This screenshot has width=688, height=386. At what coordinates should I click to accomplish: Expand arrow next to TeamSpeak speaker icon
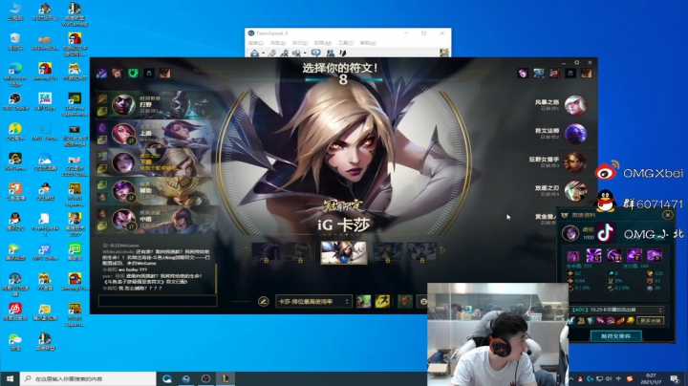coord(305,54)
